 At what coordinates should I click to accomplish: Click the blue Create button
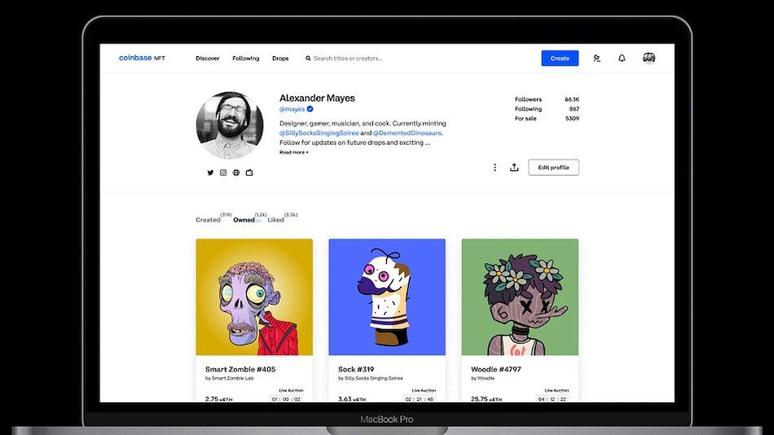pos(560,59)
